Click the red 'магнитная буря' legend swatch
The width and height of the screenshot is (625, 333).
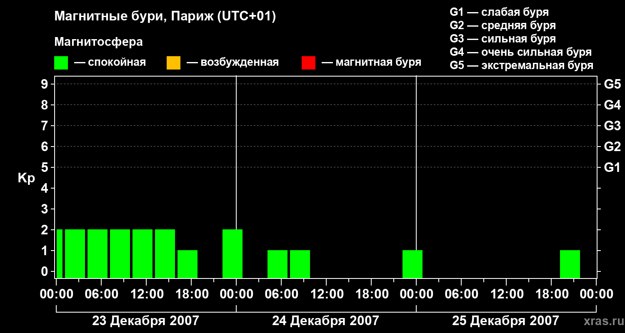click(308, 63)
